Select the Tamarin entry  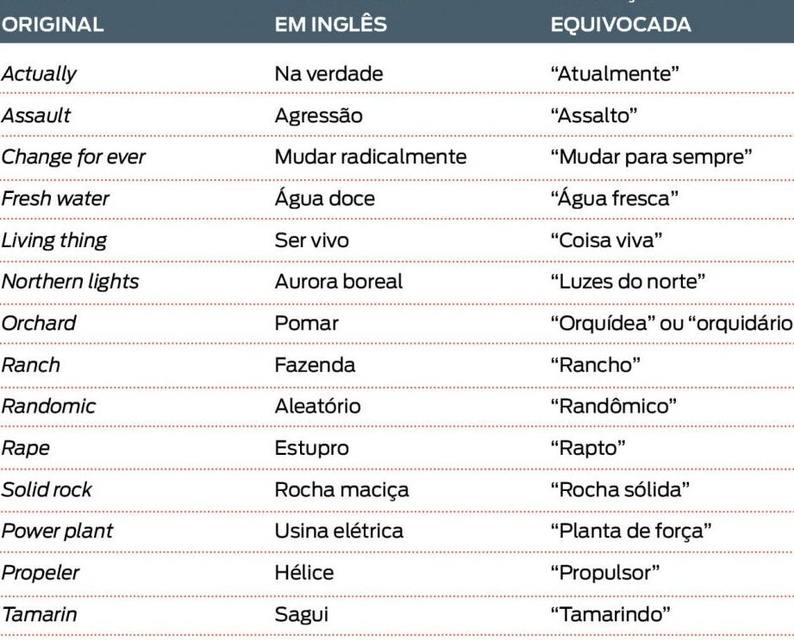pyautogui.click(x=40, y=615)
